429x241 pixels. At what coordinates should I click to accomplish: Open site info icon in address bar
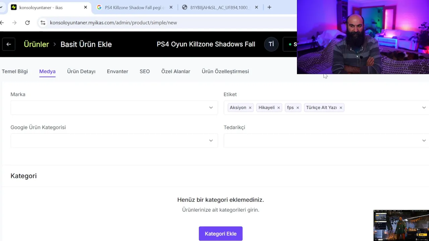point(43,22)
